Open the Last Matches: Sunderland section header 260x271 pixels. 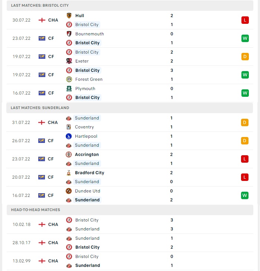point(130,108)
